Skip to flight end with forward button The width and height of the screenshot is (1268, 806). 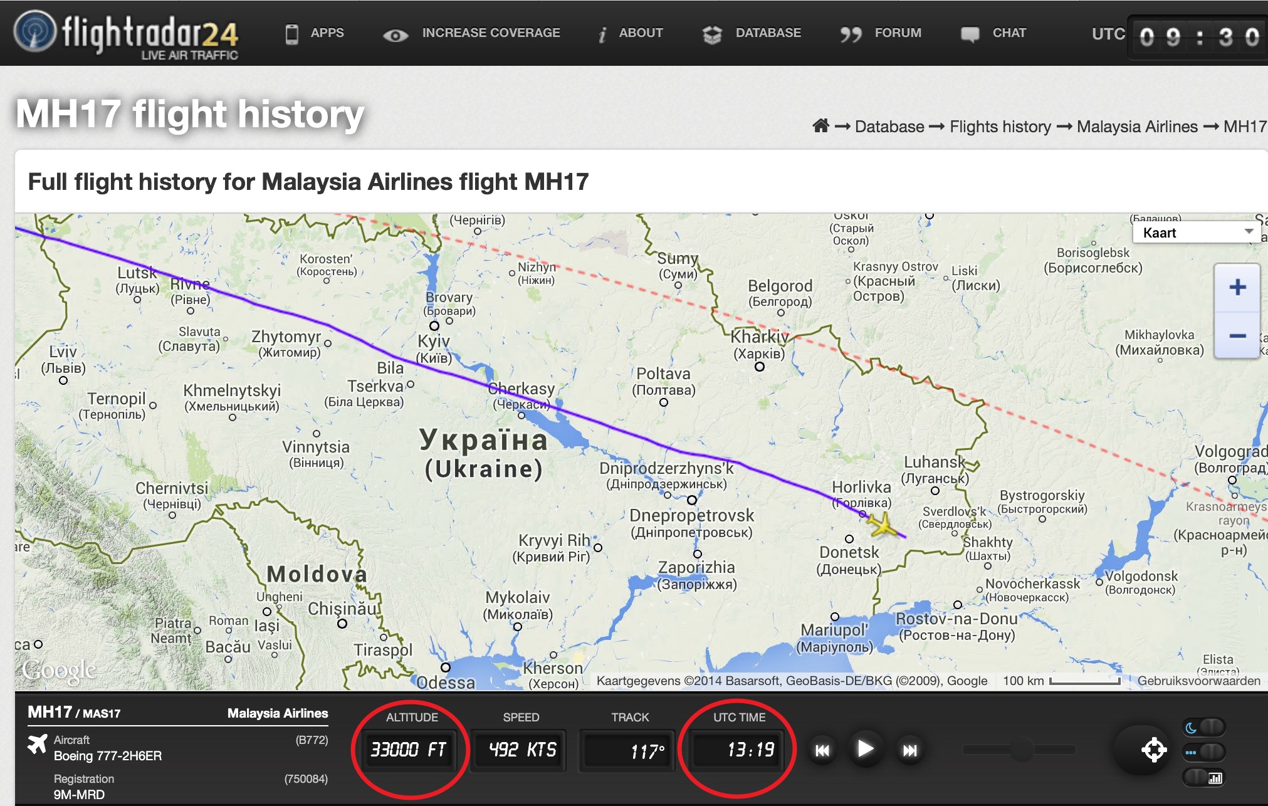(x=909, y=750)
